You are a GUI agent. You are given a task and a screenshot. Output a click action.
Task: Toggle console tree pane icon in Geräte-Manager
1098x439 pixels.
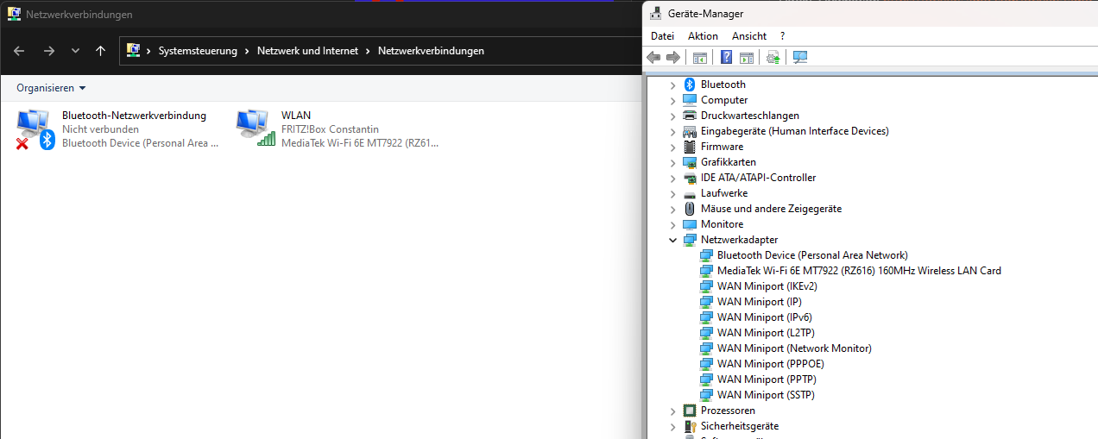700,57
